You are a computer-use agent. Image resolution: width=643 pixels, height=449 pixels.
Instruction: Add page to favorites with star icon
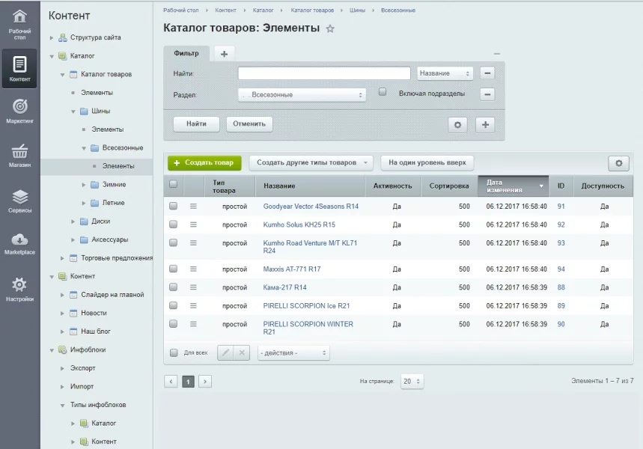coord(330,28)
